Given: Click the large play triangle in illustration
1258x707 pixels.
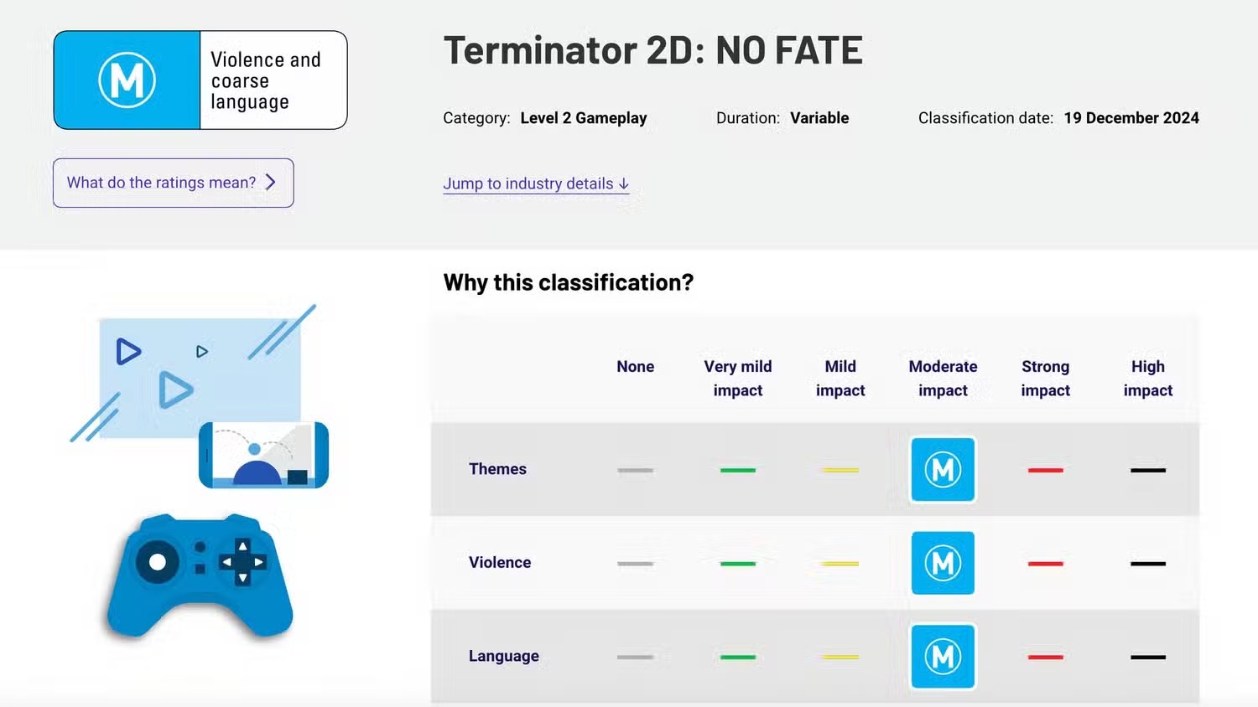Looking at the screenshot, I should click(176, 390).
